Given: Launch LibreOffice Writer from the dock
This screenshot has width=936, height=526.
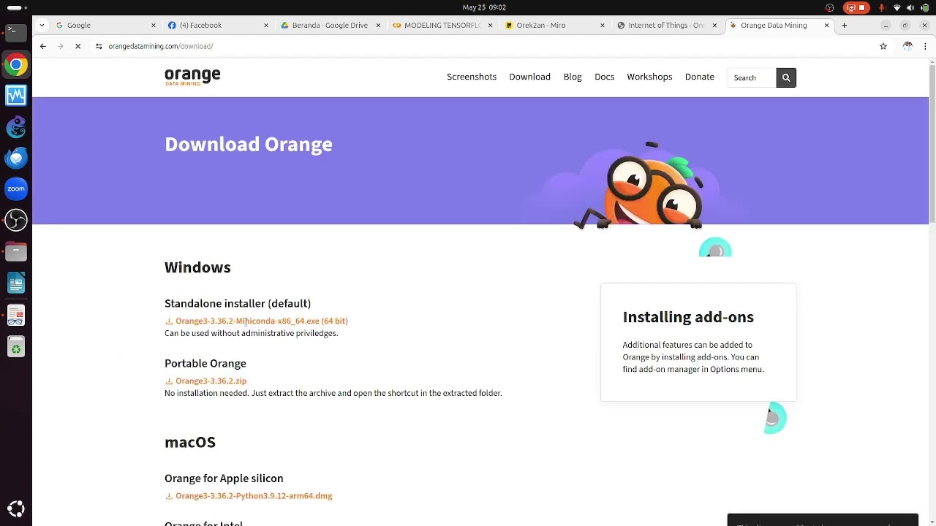Looking at the screenshot, I should point(15,283).
